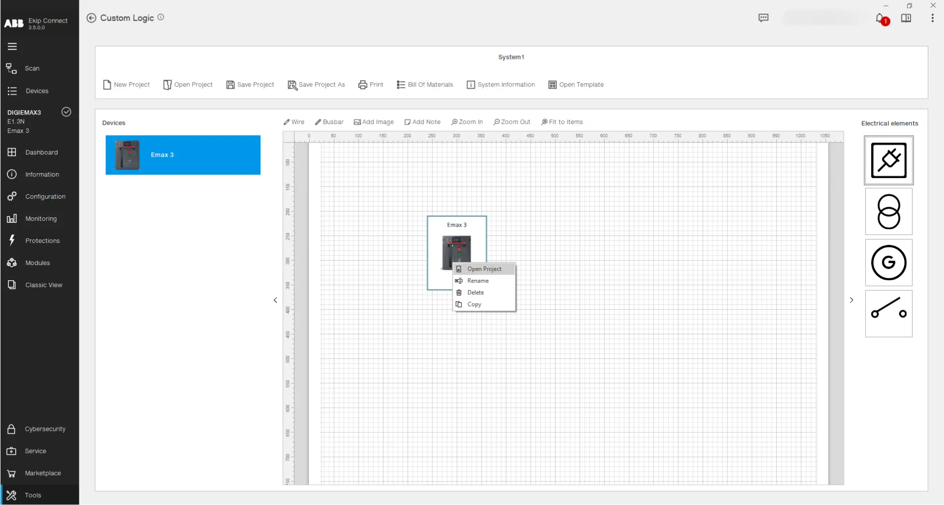Screen dimensions: 944x505
Task: Open the hamburger navigation menu
Action: 11,46
